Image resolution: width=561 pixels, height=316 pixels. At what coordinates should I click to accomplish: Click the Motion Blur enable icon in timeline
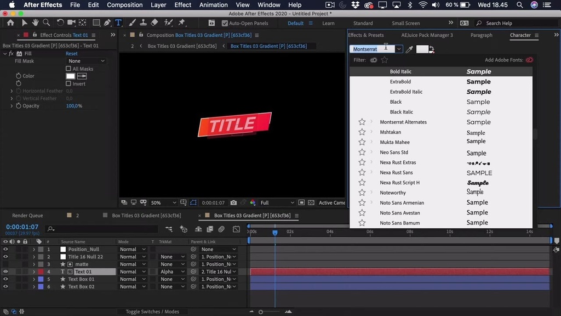click(x=221, y=229)
